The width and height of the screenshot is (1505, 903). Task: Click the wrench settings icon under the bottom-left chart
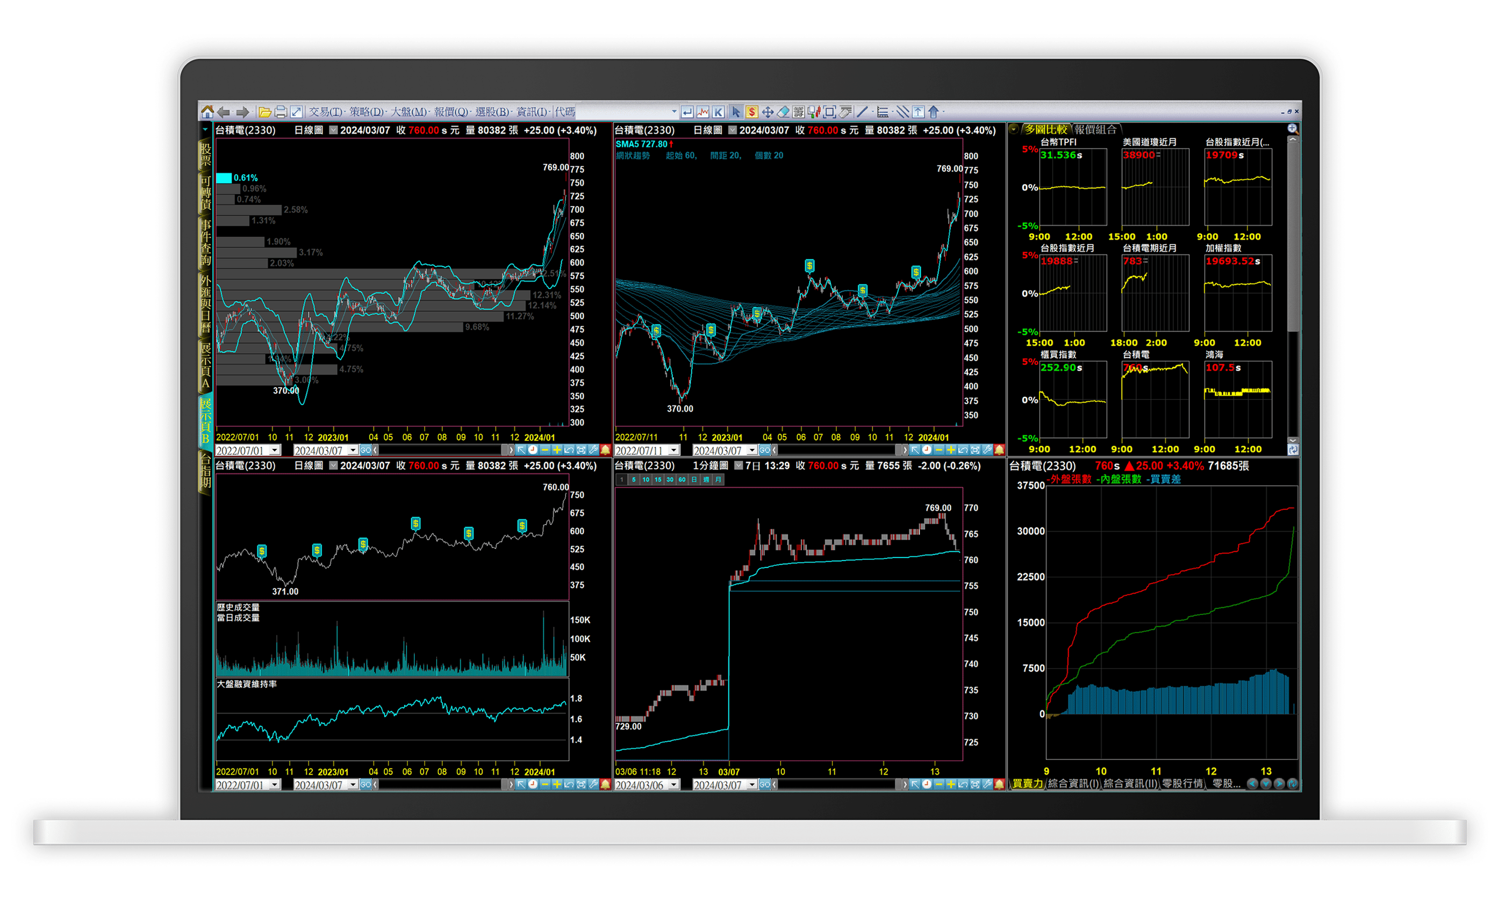pyautogui.click(x=593, y=785)
